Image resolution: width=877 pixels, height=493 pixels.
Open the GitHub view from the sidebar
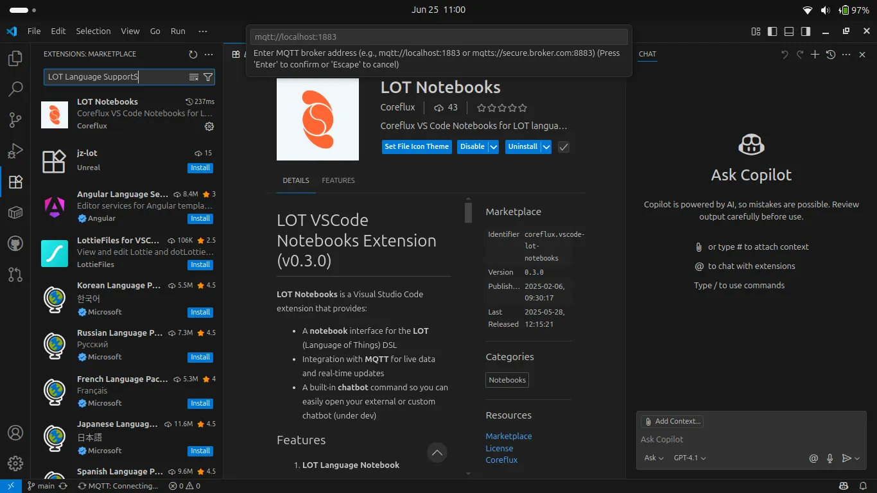click(15, 243)
